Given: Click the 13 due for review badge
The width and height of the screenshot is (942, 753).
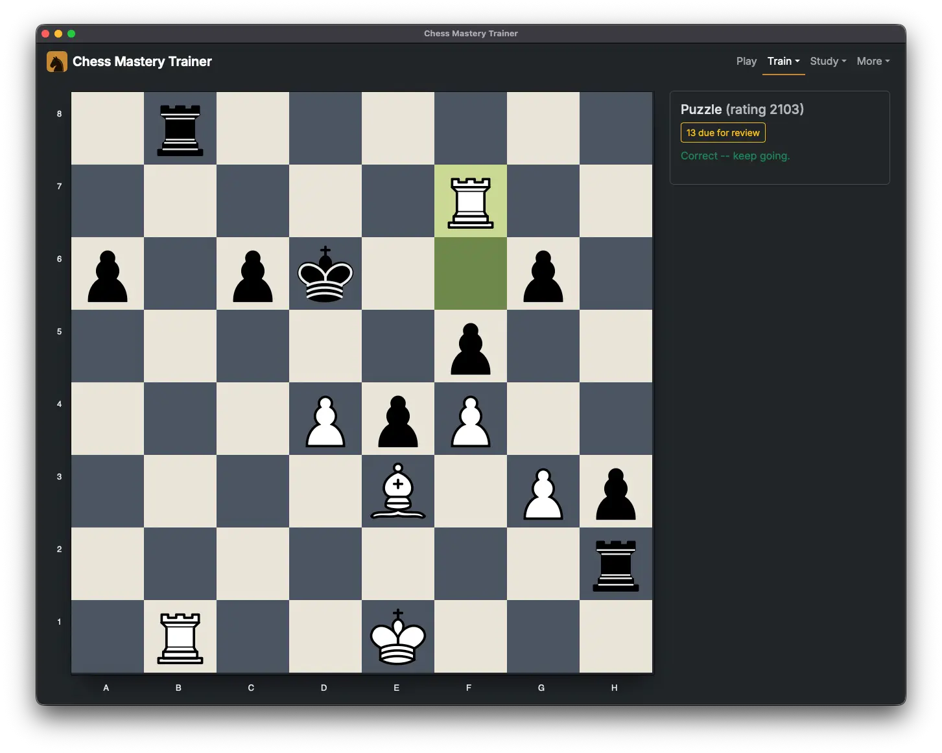Looking at the screenshot, I should (723, 133).
